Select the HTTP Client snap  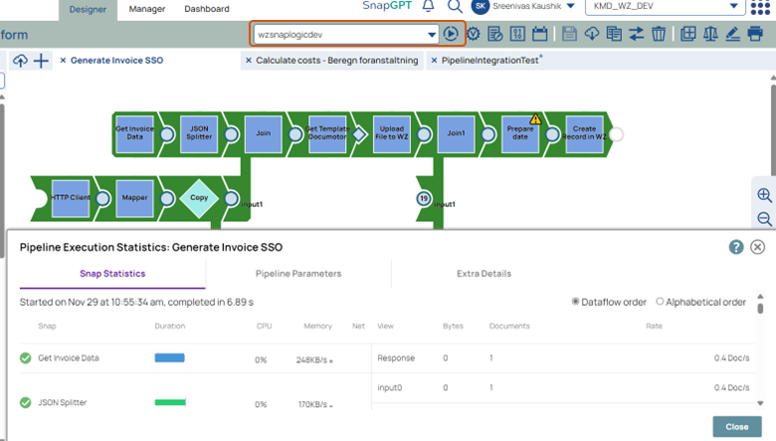click(71, 198)
